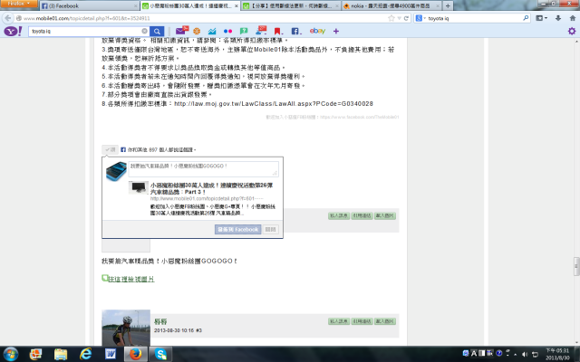Viewport: 580px width, 362px height.
Task: Open the orange sports ball toolbar icon
Action: click(197, 32)
